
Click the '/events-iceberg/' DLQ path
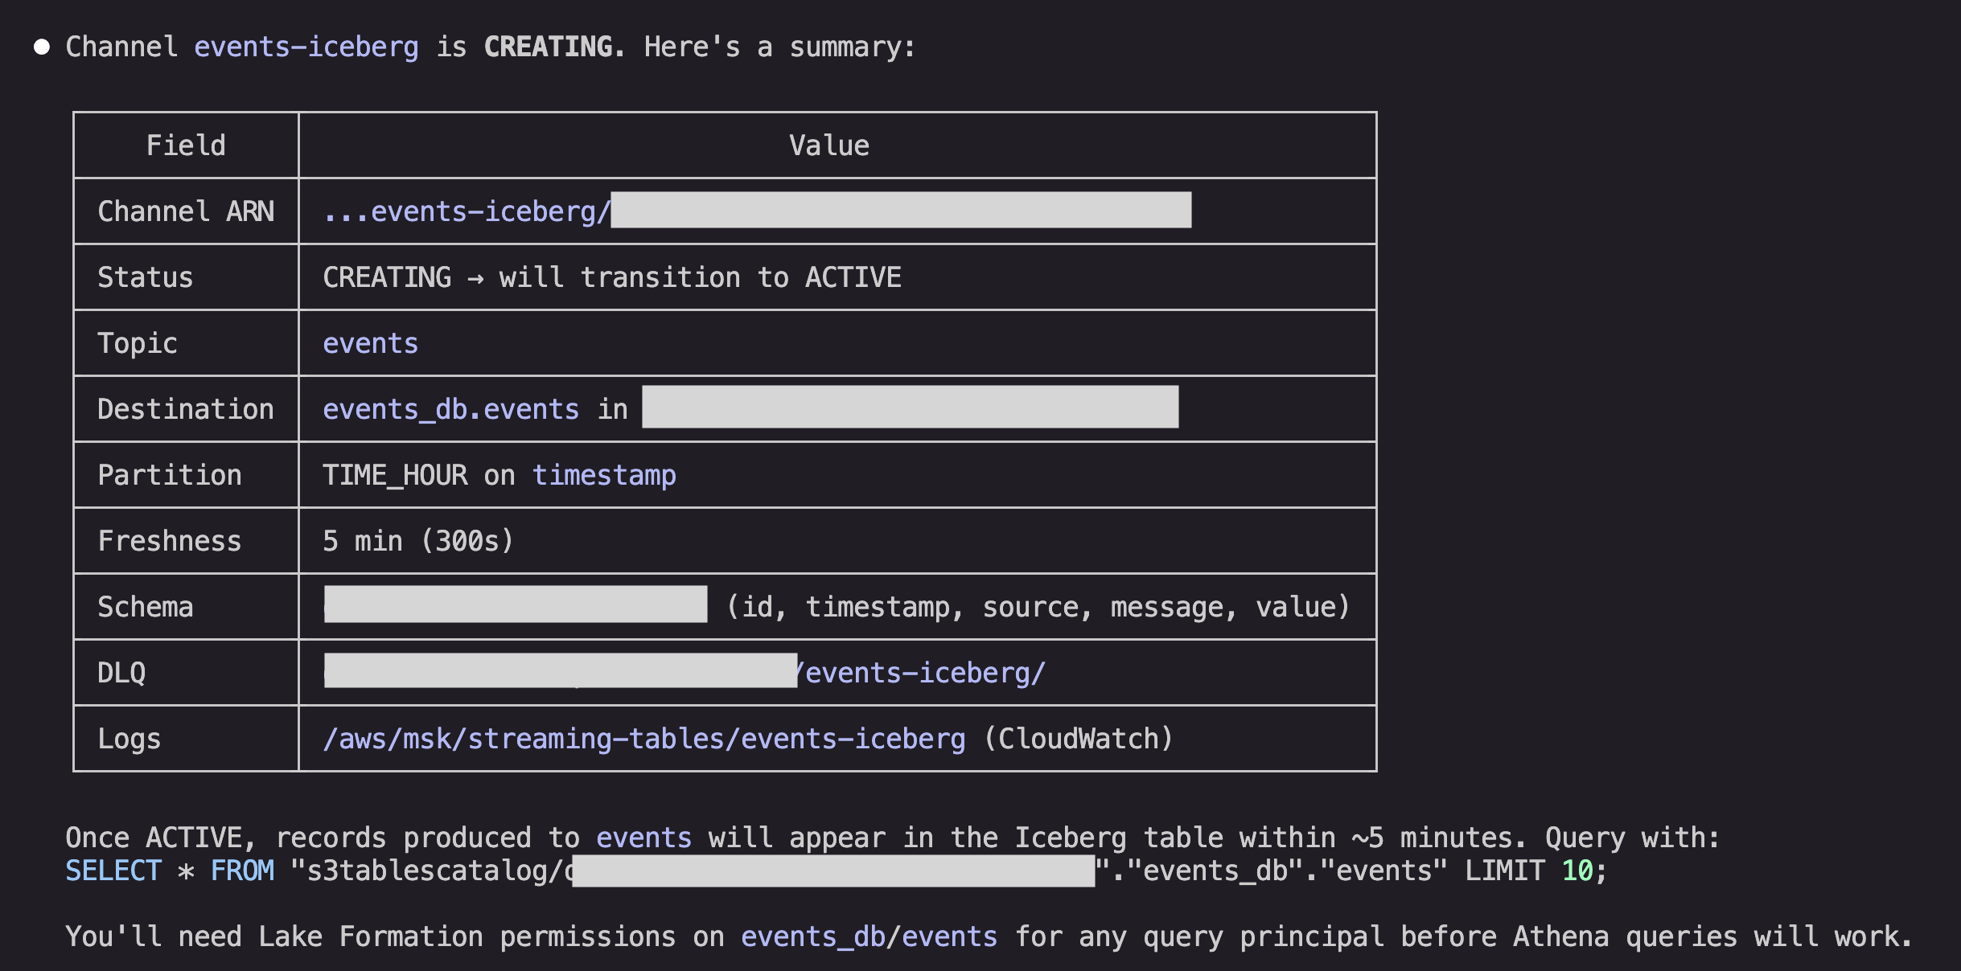[x=922, y=673]
